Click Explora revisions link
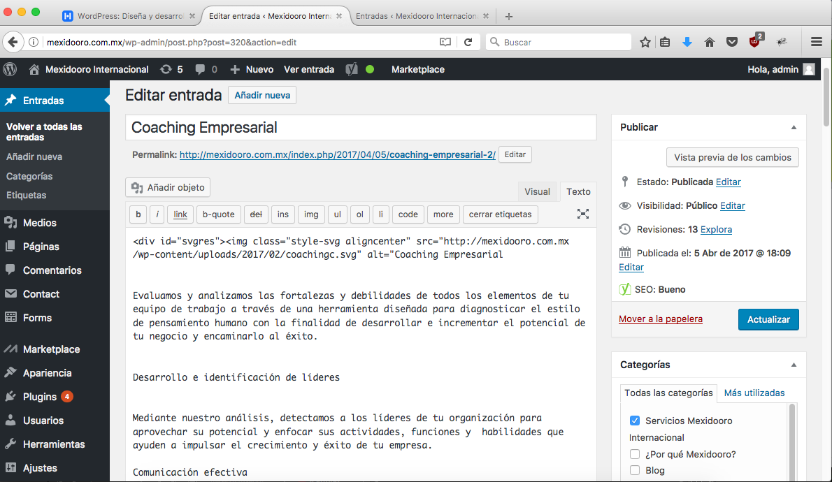Image resolution: width=832 pixels, height=482 pixels. coord(716,230)
